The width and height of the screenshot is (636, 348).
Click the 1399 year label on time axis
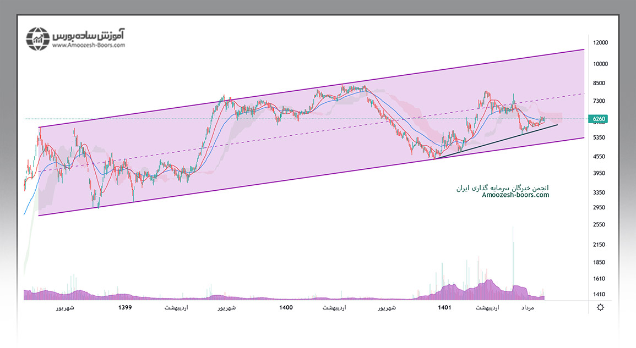click(125, 307)
